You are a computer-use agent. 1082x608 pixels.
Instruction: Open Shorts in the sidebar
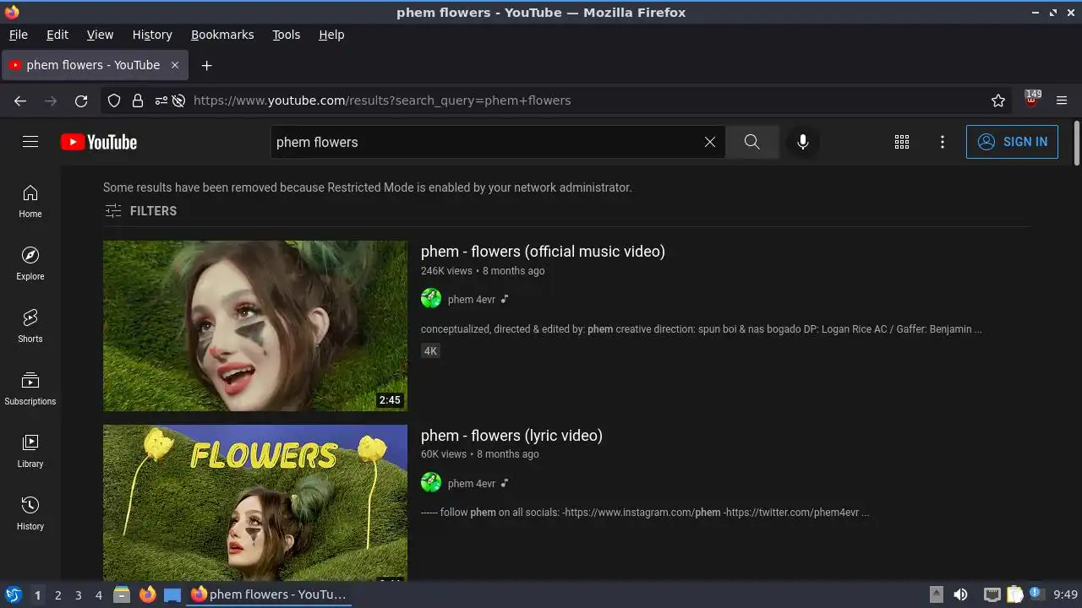tap(30, 327)
